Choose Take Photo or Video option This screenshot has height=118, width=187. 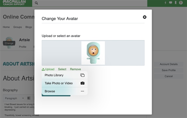[x=65, y=83]
